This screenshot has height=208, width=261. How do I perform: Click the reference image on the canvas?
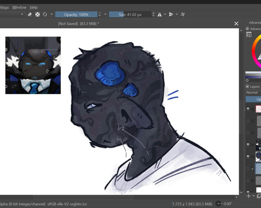33,65
